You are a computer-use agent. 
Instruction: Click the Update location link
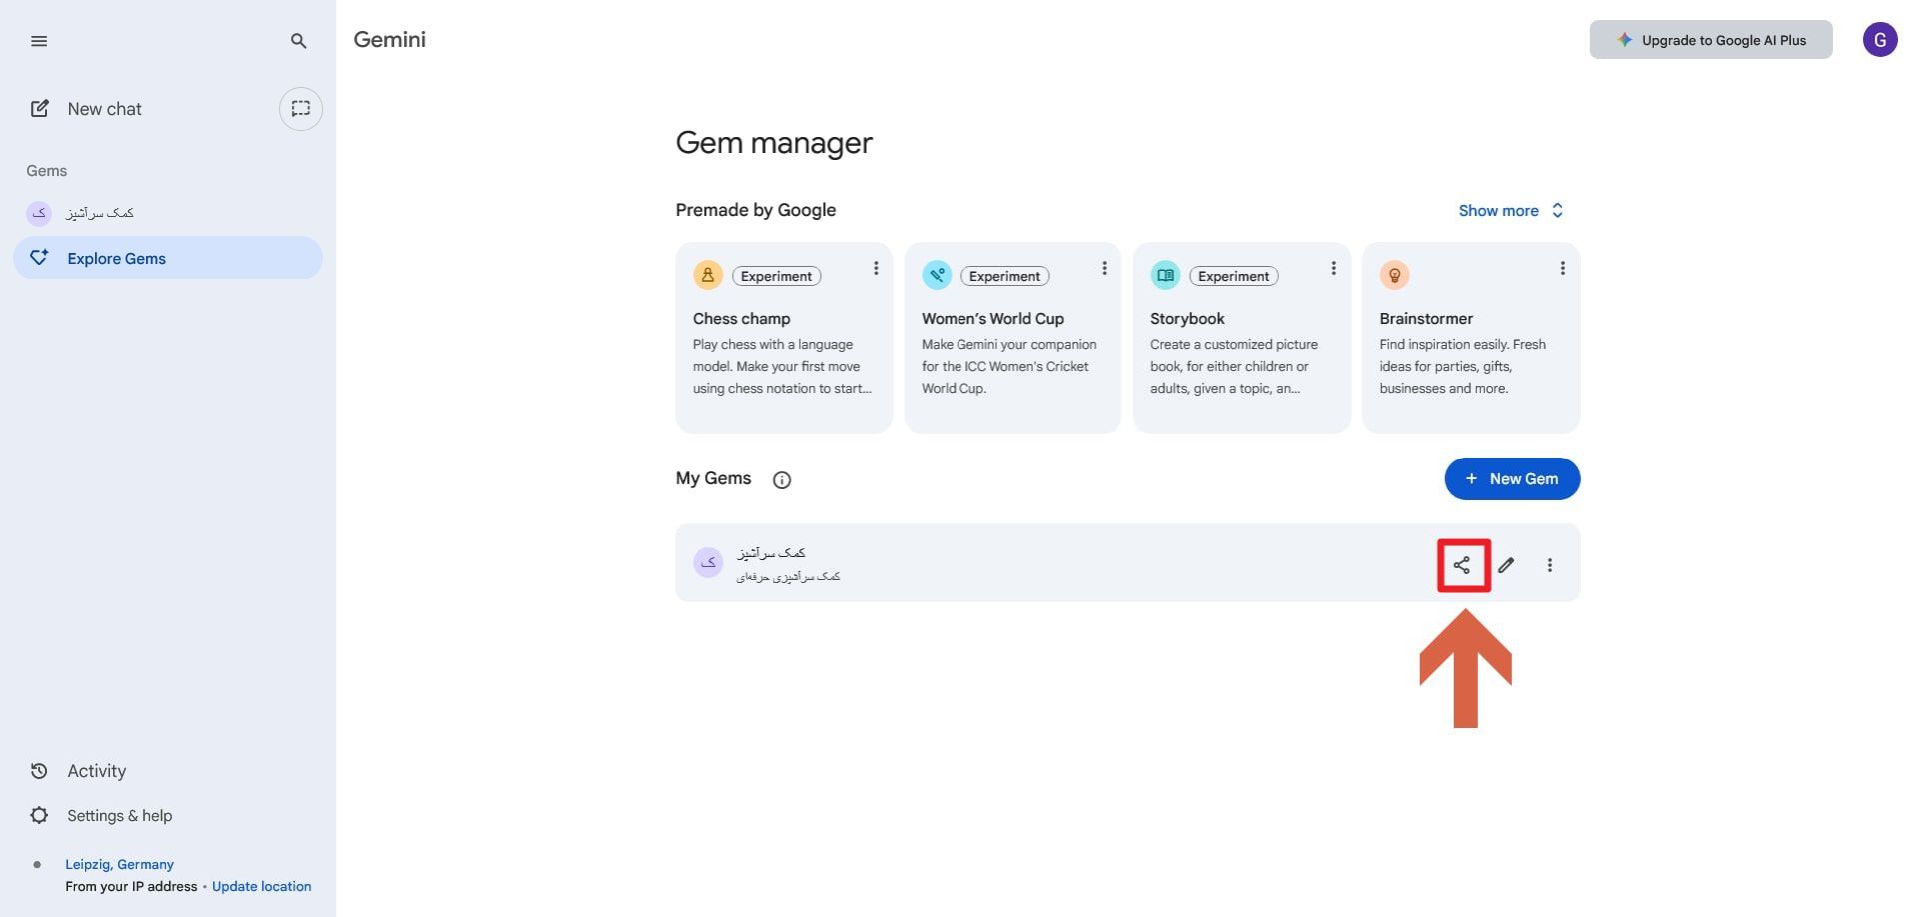coord(261,886)
